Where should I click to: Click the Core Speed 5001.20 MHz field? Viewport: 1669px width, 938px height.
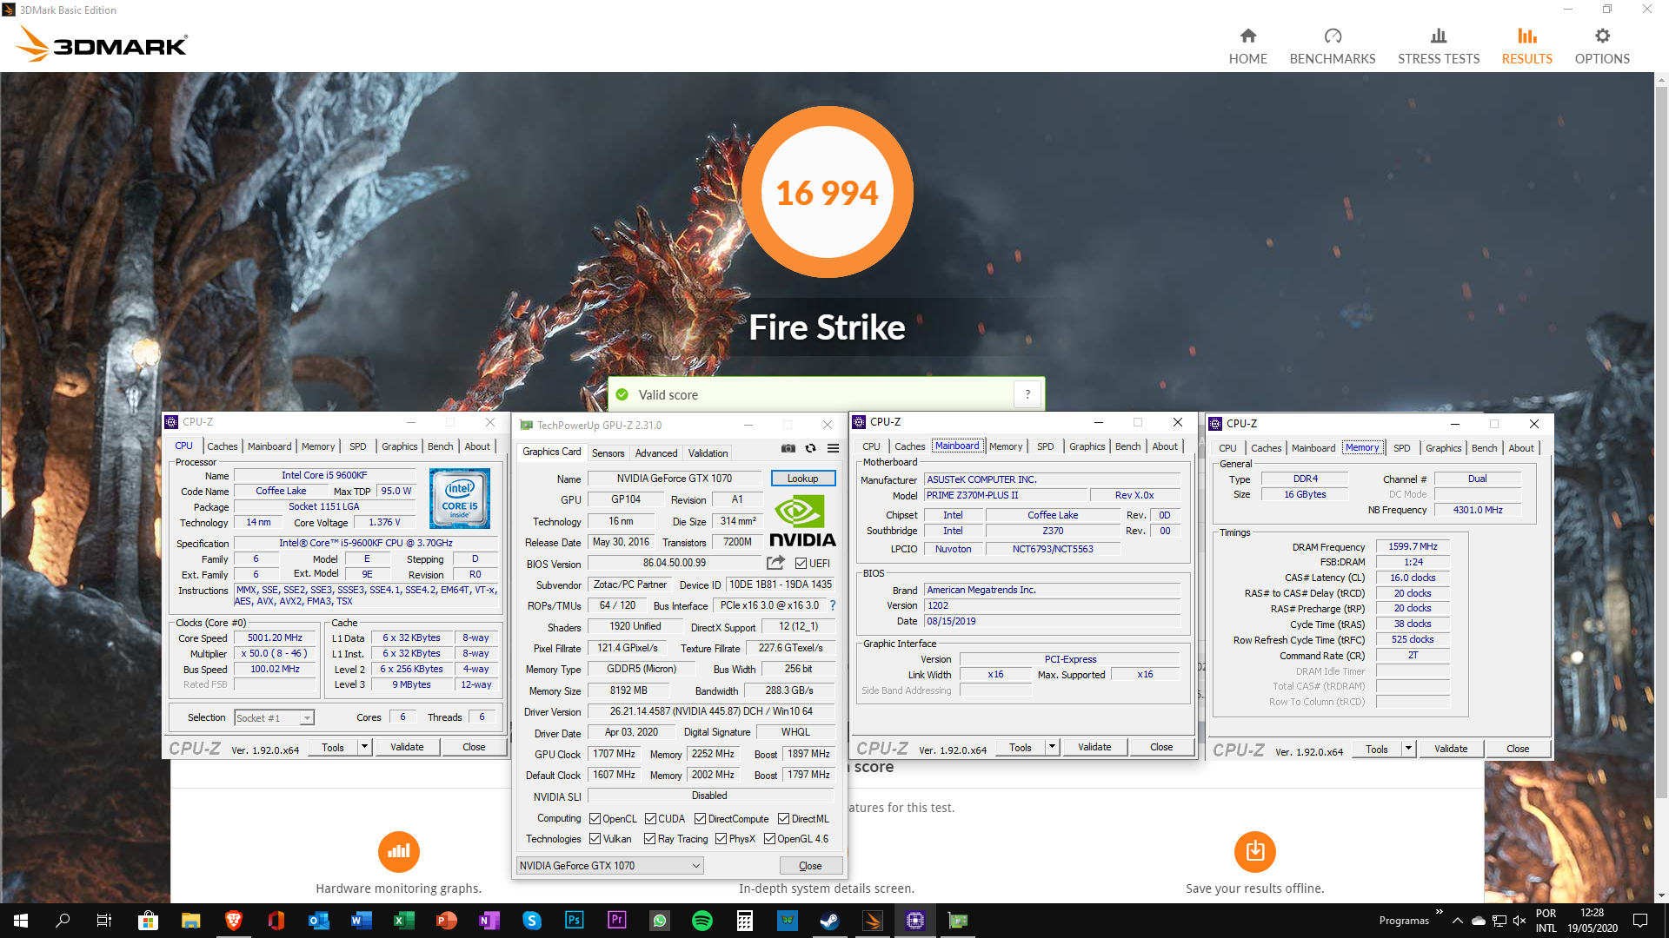tap(275, 638)
